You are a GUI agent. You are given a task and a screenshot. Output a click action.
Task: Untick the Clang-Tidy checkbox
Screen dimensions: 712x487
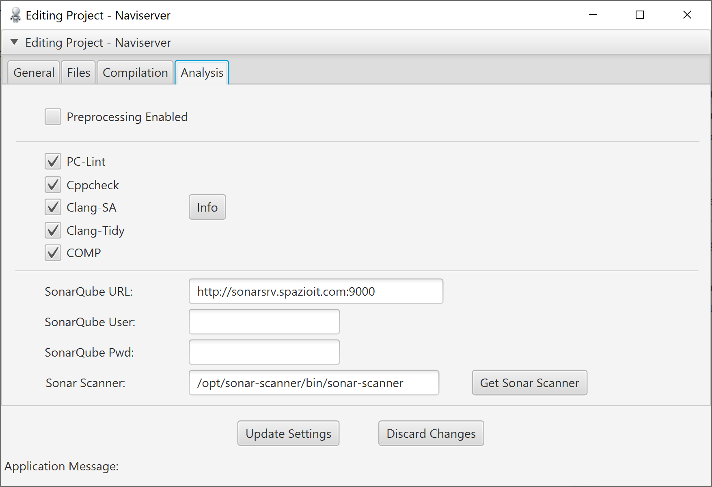click(x=53, y=230)
